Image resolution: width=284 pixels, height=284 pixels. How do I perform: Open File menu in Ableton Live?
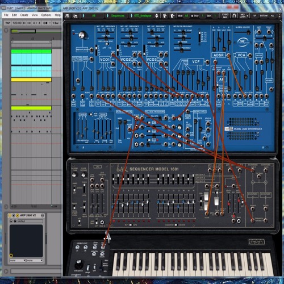[6, 15]
